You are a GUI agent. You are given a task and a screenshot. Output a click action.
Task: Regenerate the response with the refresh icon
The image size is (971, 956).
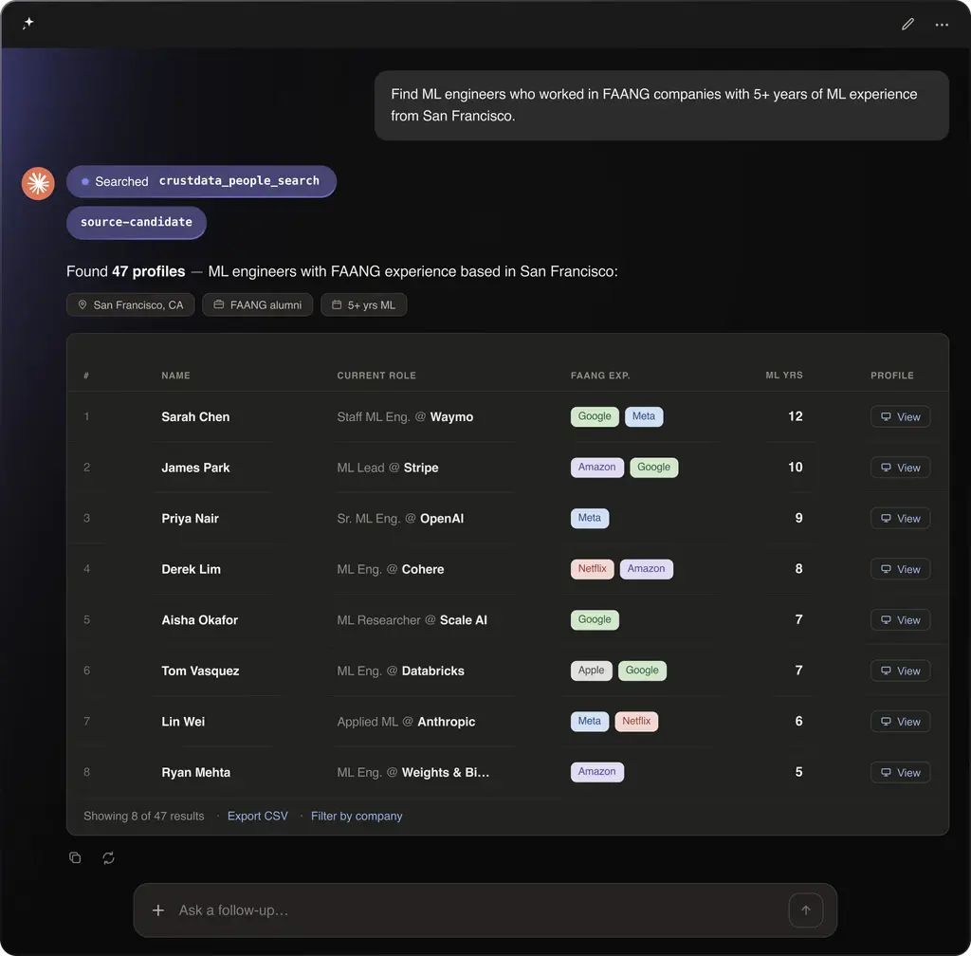(108, 857)
